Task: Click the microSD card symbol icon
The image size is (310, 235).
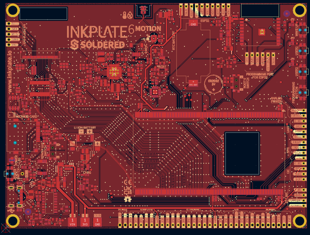Action: 11,115
